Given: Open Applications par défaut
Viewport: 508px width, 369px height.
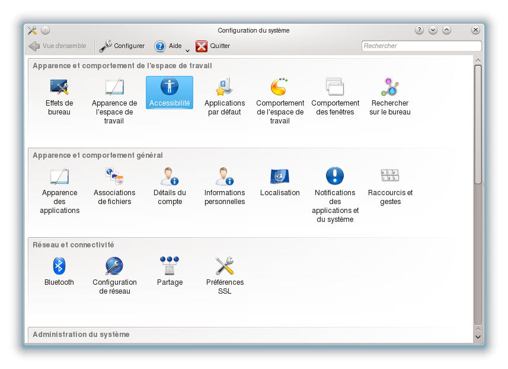Looking at the screenshot, I should (x=225, y=97).
